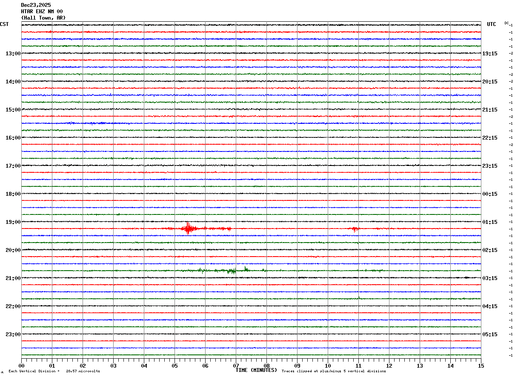Screen dimensions: 515x377
Task: Click the CST timezone label
Action: (4, 24)
